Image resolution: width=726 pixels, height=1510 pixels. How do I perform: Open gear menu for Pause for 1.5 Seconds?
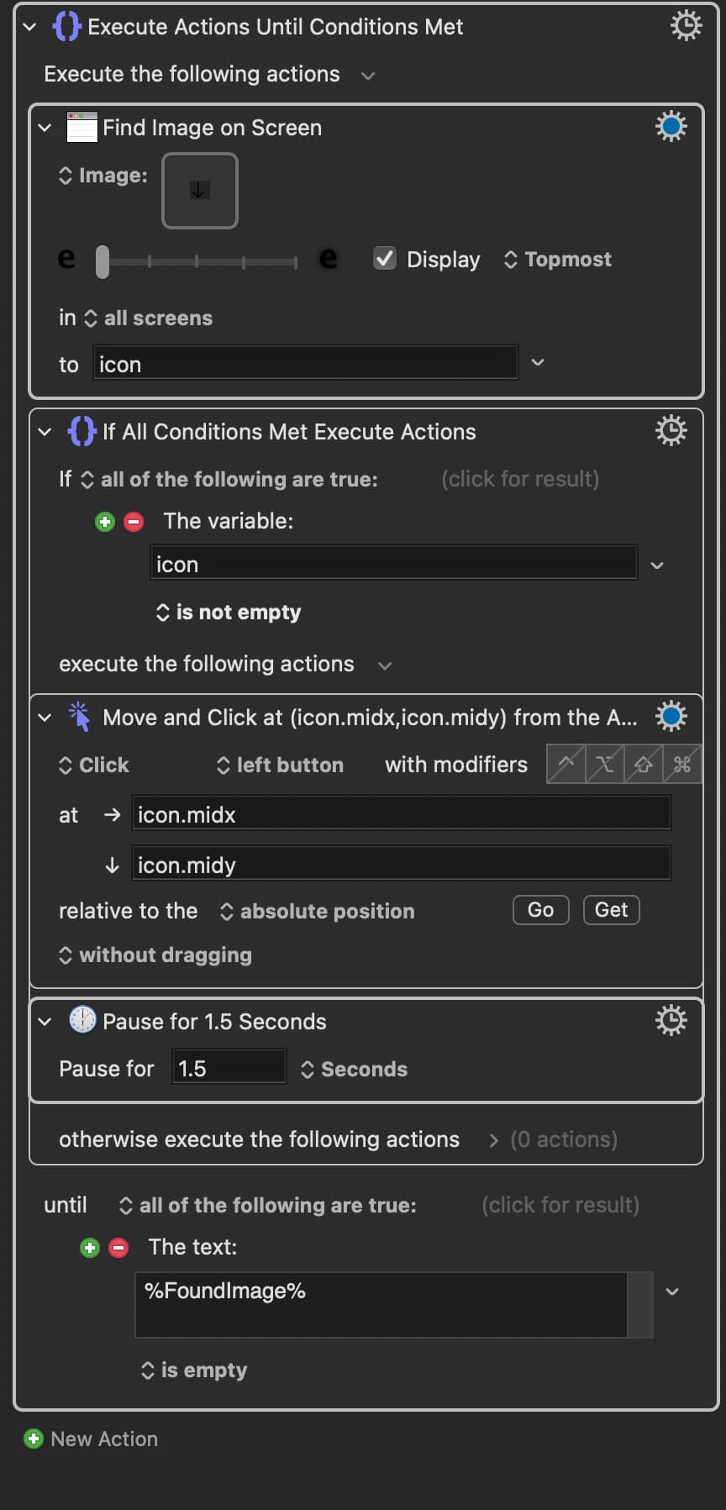click(x=671, y=1020)
